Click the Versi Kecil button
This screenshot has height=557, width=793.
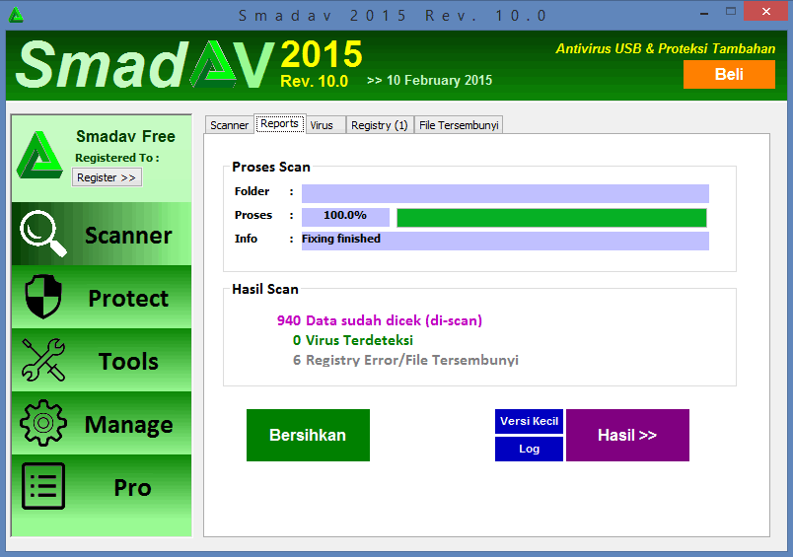[529, 421]
